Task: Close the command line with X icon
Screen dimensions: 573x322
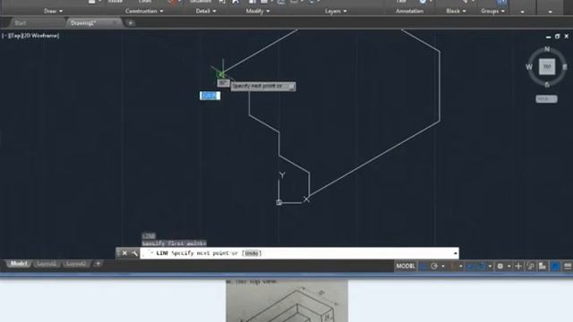Action: [x=124, y=253]
